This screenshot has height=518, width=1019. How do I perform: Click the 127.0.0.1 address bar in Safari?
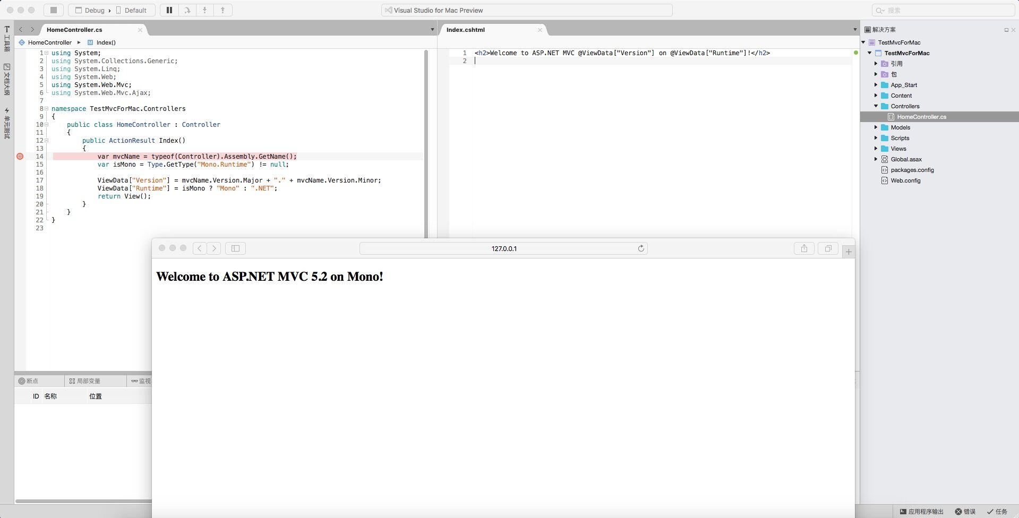click(503, 248)
